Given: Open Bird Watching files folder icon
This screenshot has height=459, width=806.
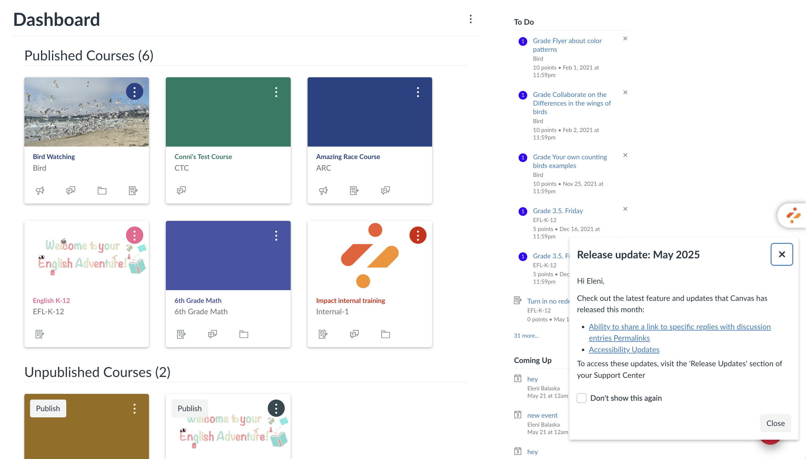Looking at the screenshot, I should point(102,191).
